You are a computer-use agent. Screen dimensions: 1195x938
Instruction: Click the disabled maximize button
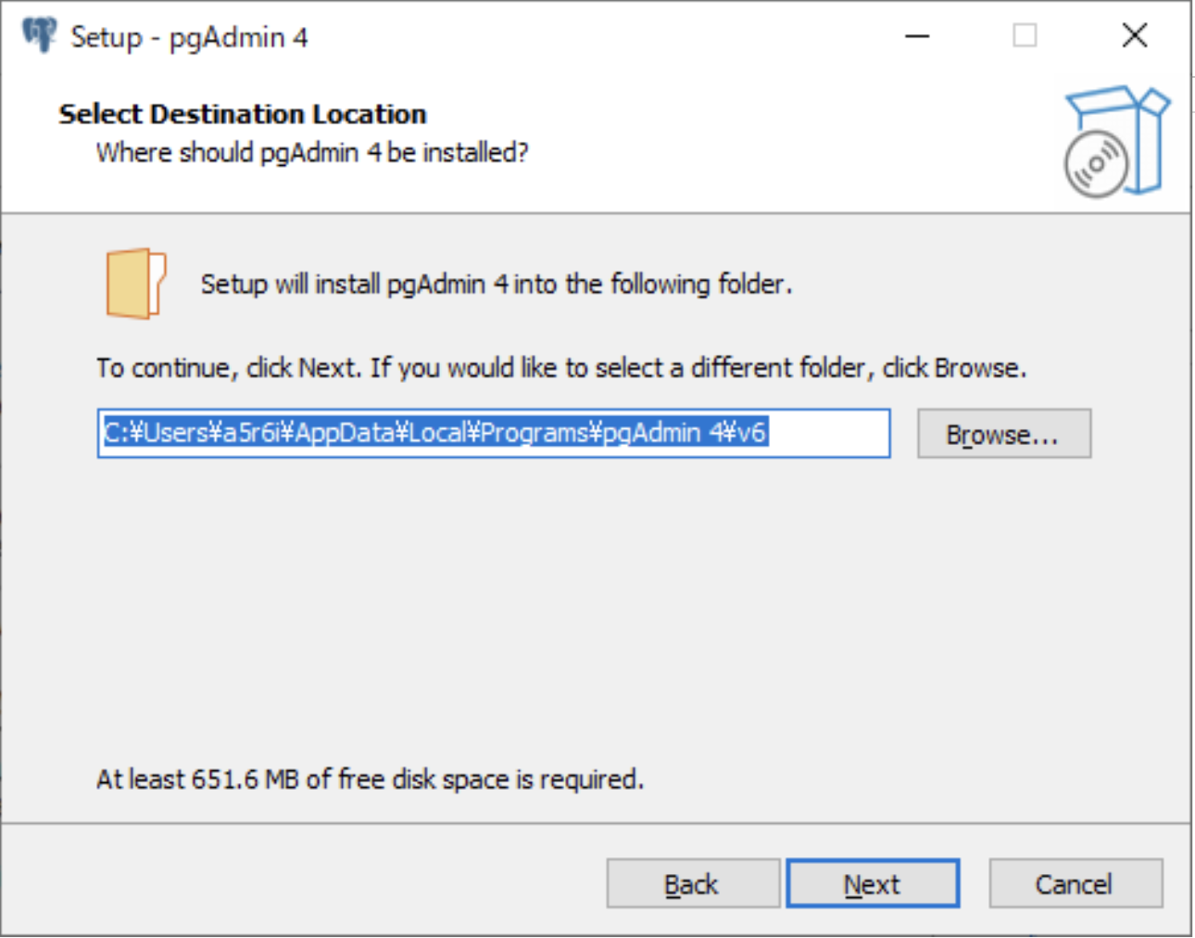pyautogui.click(x=1025, y=36)
